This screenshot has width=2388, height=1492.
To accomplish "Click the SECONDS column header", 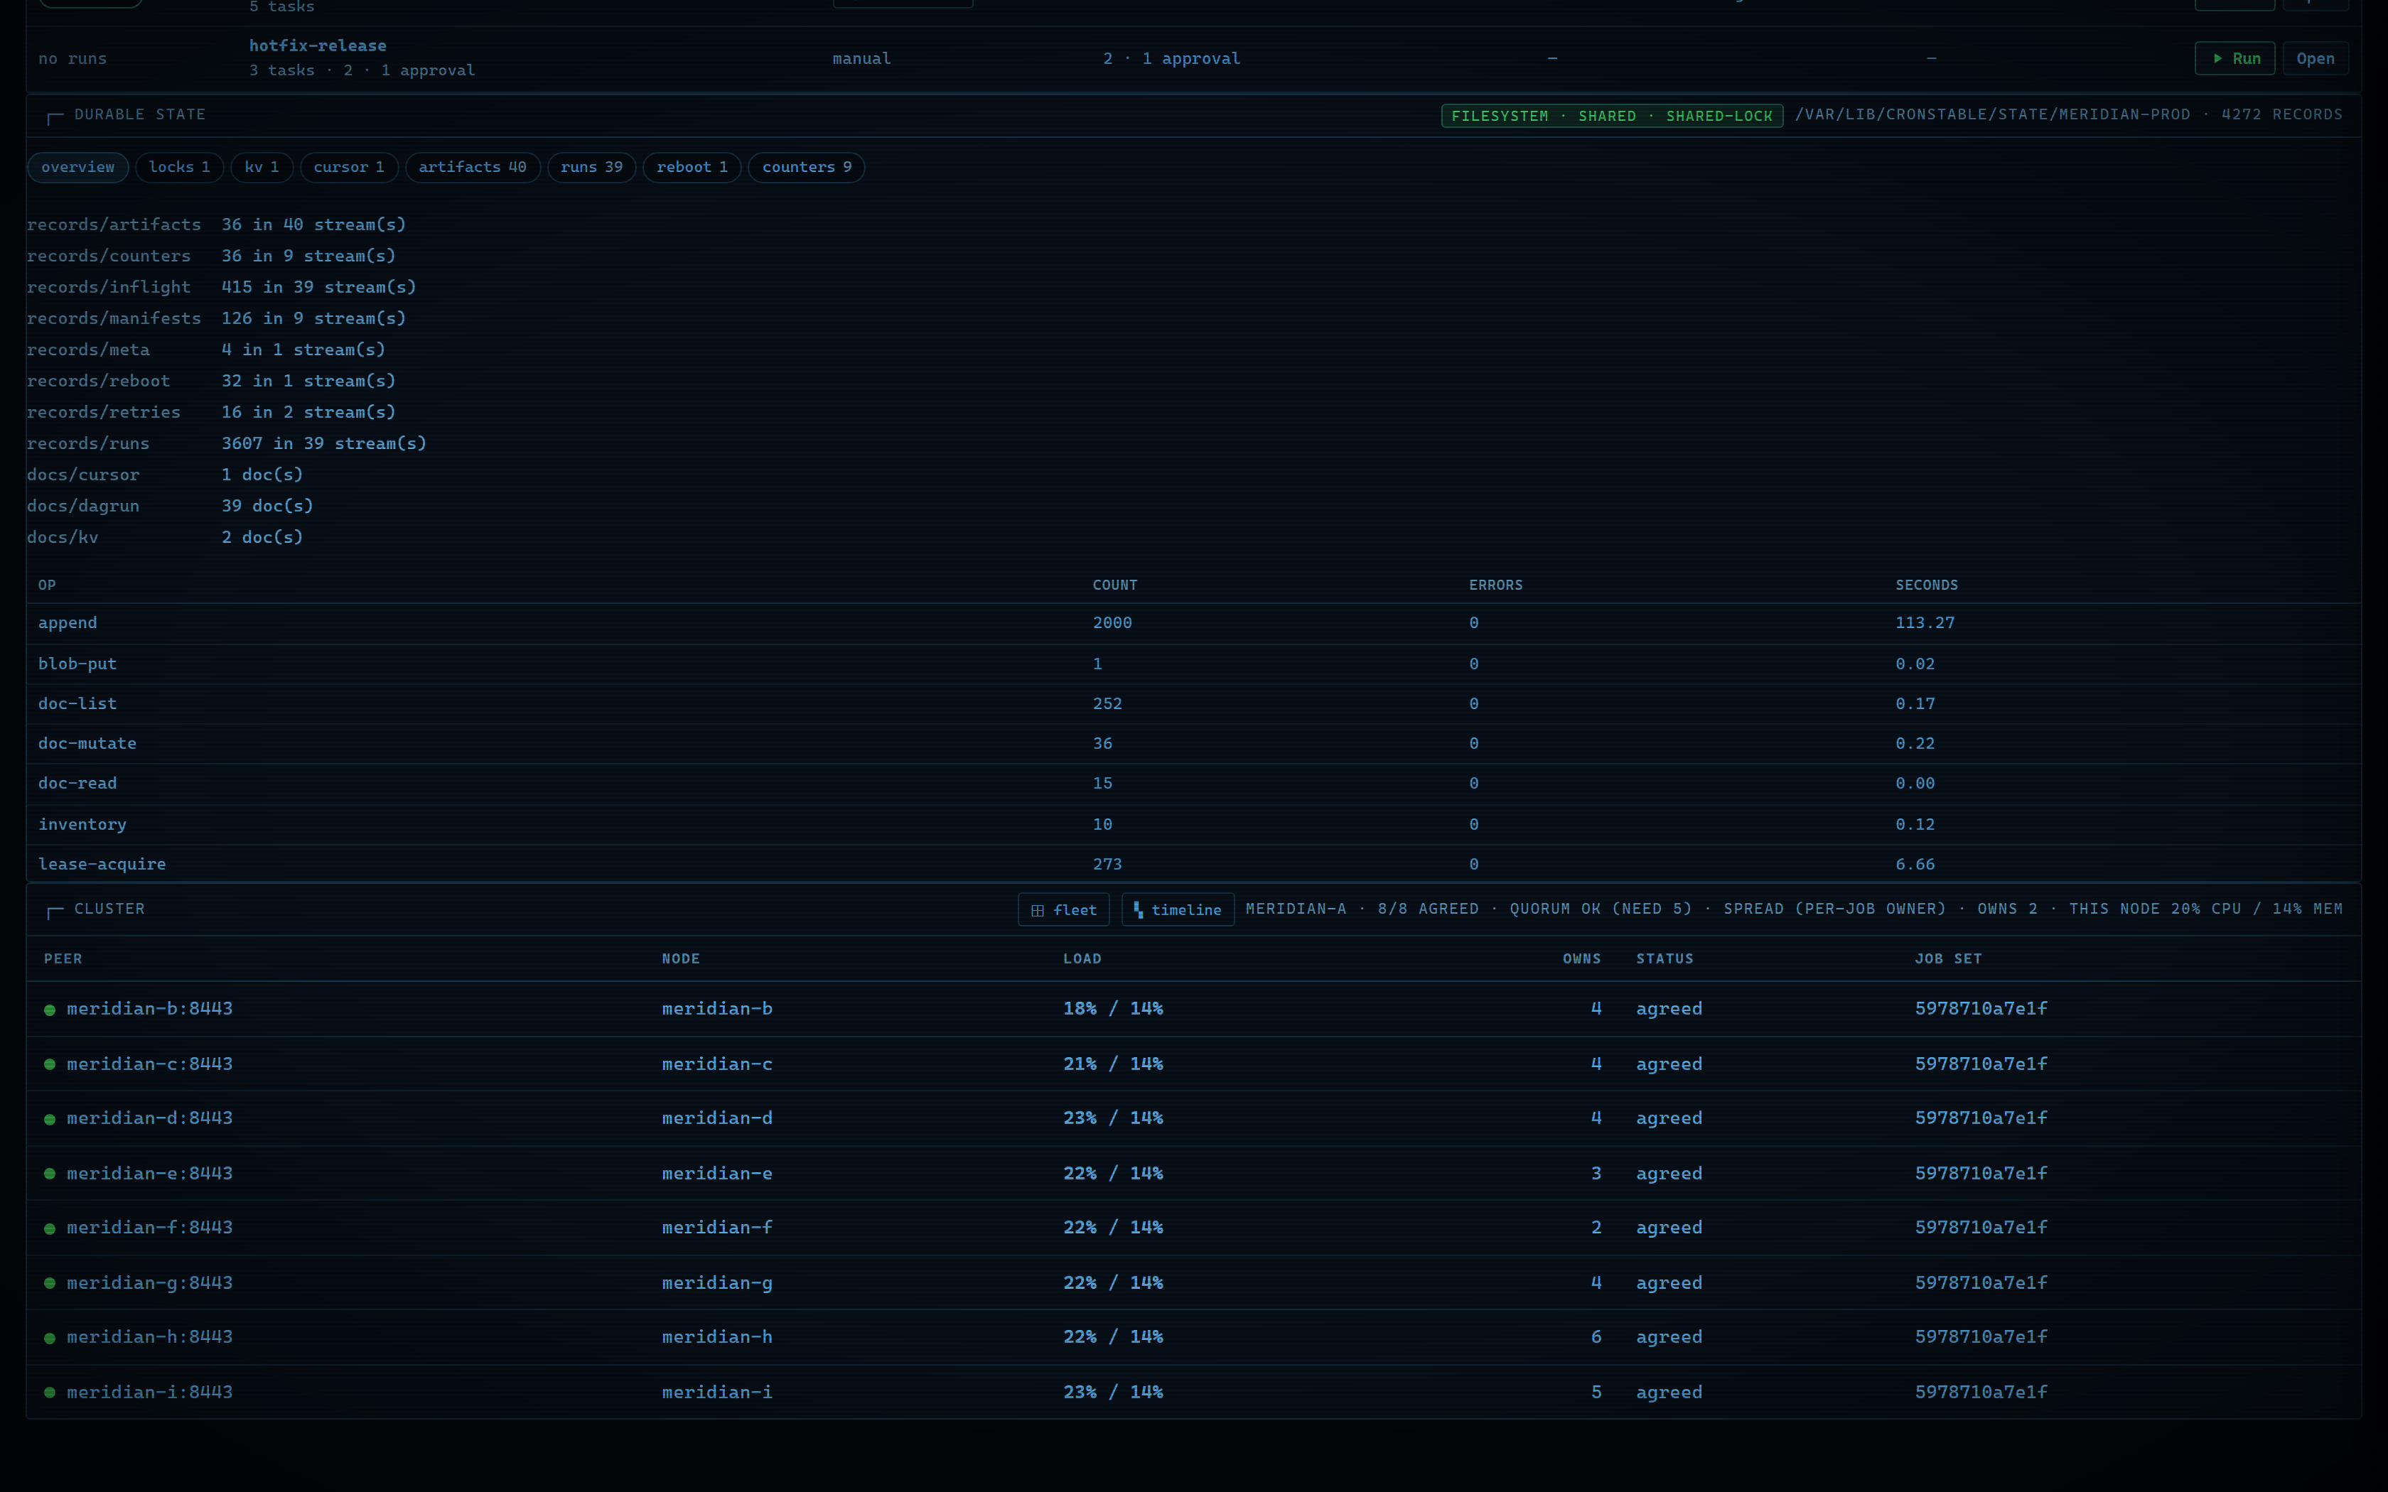I will pos(1926,585).
